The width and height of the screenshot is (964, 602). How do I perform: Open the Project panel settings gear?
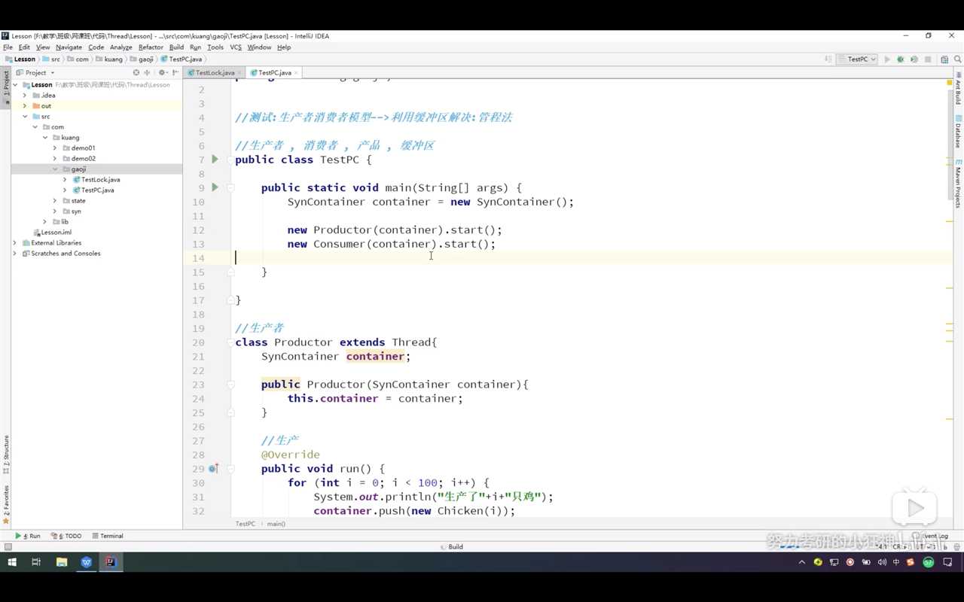pyautogui.click(x=163, y=73)
